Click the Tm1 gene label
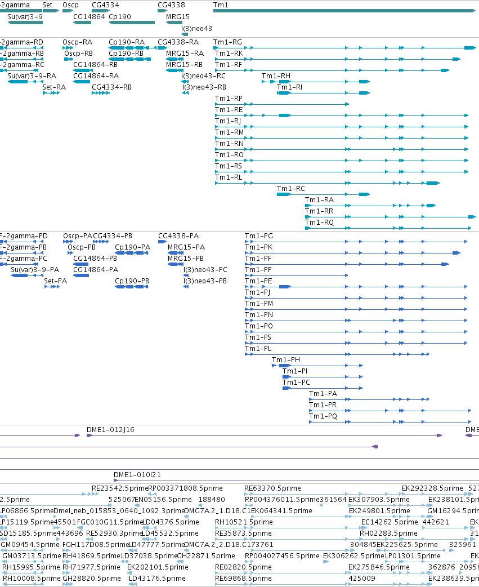This screenshot has width=479, height=587. (x=221, y=5)
